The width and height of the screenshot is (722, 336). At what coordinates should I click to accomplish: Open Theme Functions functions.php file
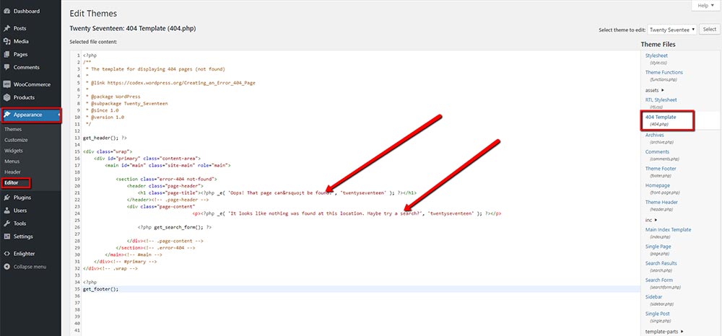point(664,73)
